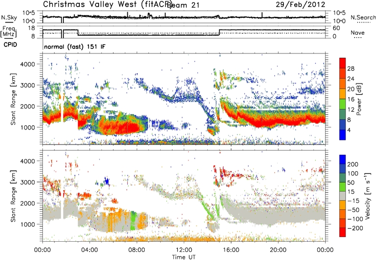Click the 'Velocity [m s-1]' colorbar label
This screenshot has width=376, height=260.
(x=368, y=196)
